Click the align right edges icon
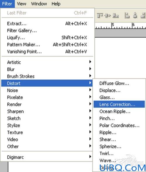The height and width of the screenshot is (172, 146). 143,15
